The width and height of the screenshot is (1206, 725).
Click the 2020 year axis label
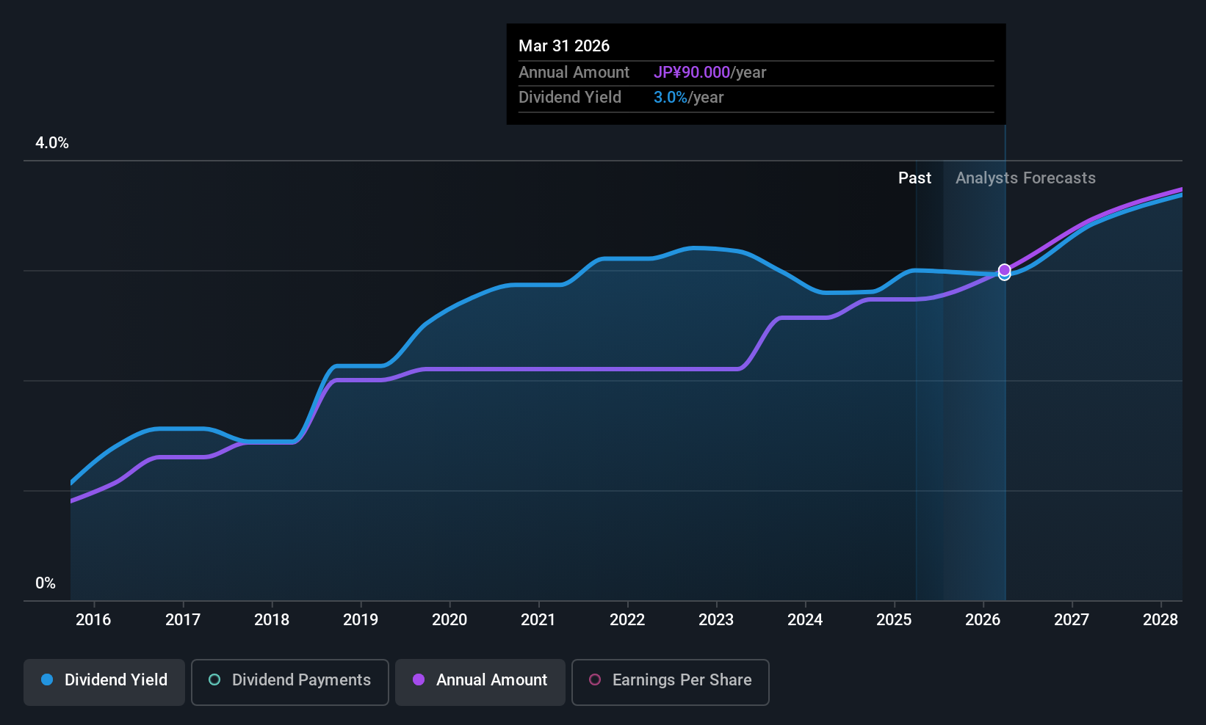[449, 620]
